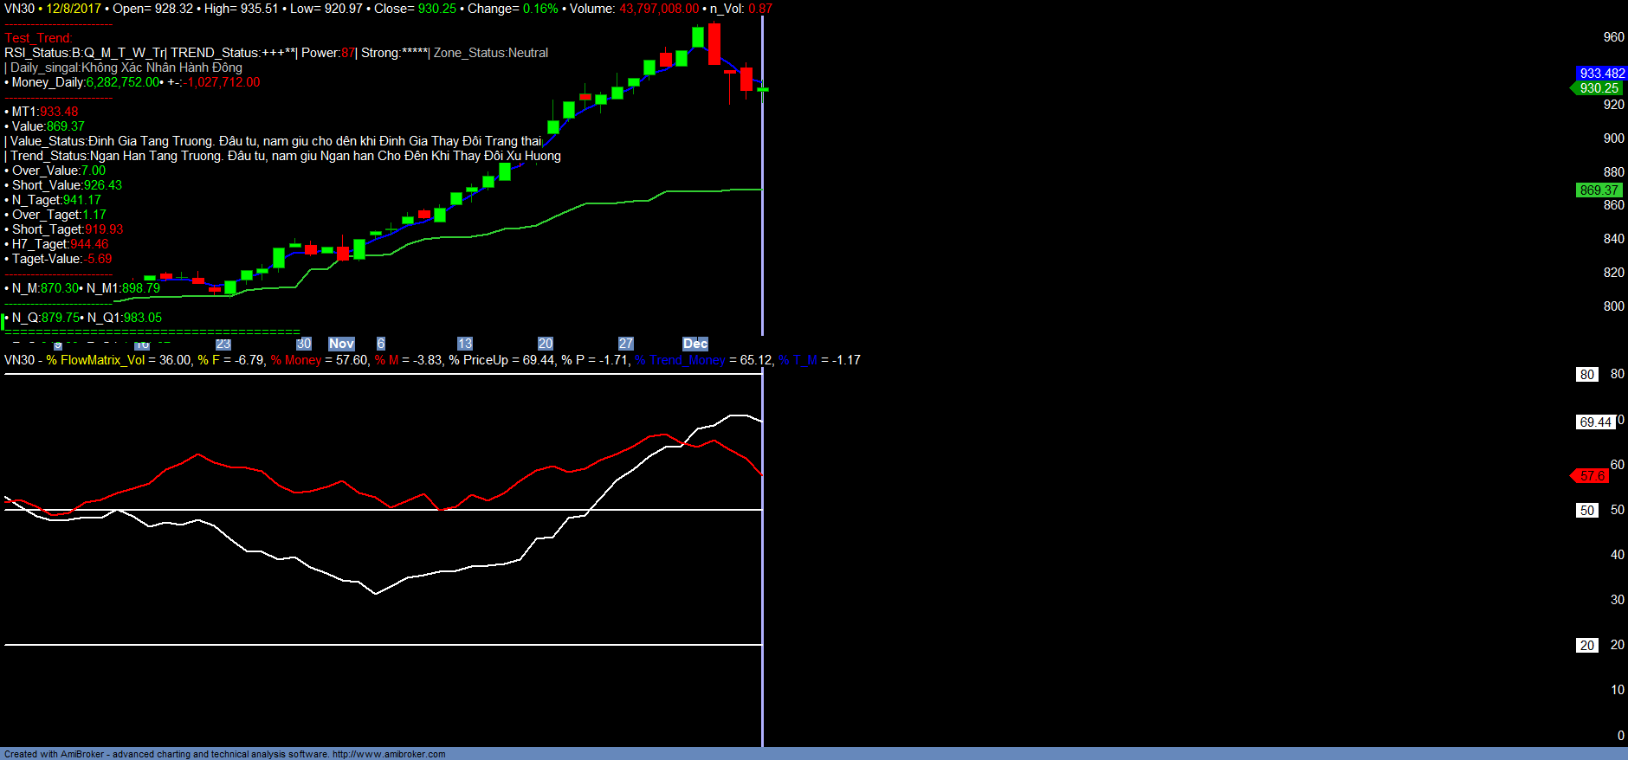Click the 960 price axis label
This screenshot has height=760, width=1628.
coord(1613,37)
